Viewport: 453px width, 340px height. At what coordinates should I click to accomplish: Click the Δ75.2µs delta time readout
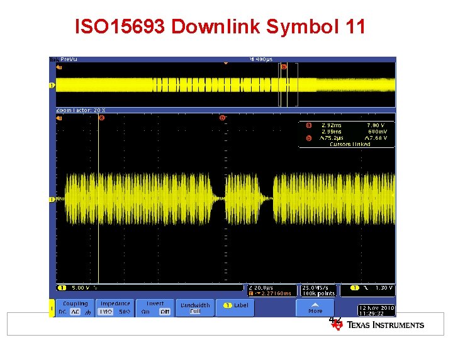pos(332,138)
